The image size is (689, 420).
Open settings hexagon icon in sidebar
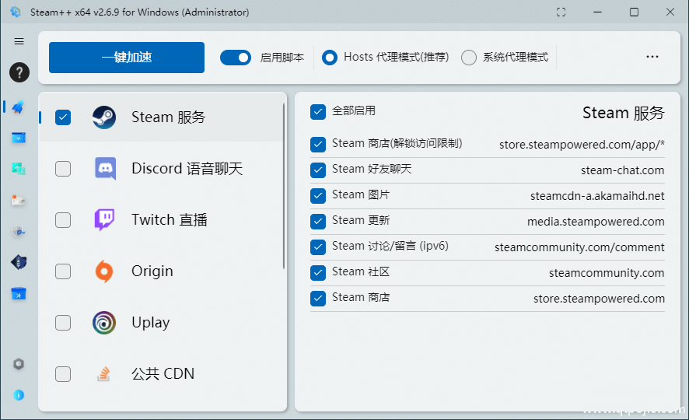click(19, 364)
